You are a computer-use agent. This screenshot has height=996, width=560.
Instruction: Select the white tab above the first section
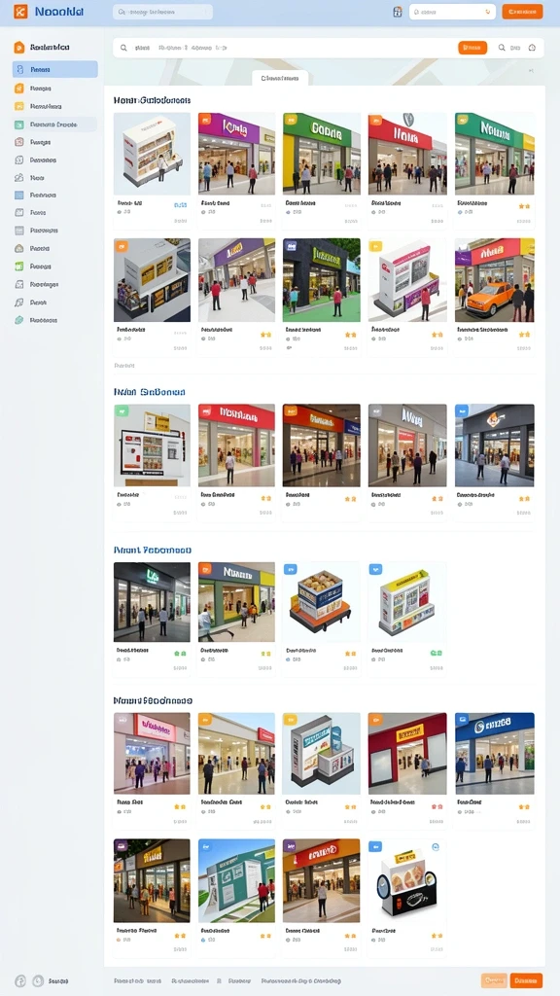tap(280, 78)
